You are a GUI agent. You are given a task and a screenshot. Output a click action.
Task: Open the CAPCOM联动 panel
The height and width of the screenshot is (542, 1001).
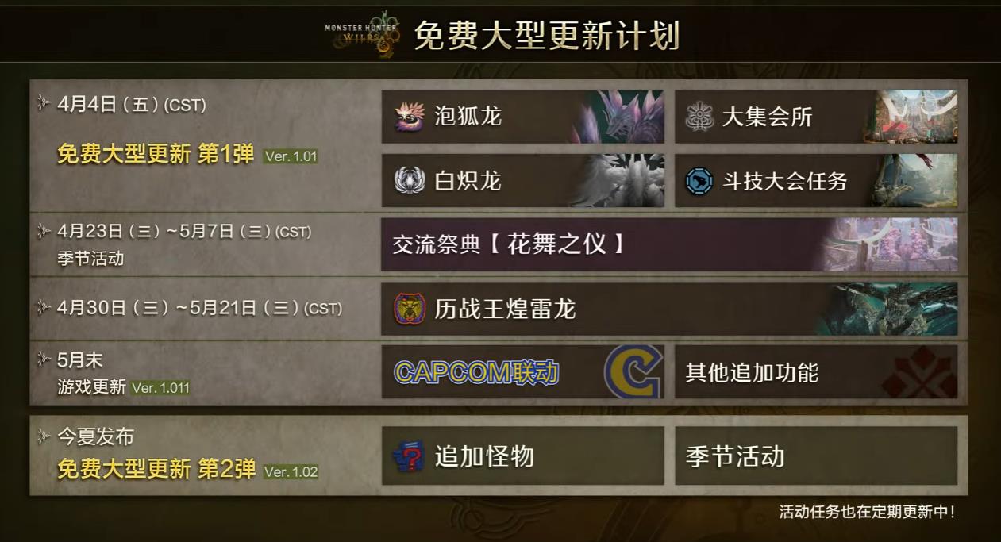click(x=522, y=371)
